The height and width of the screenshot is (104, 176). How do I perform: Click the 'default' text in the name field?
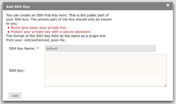tap(52, 49)
